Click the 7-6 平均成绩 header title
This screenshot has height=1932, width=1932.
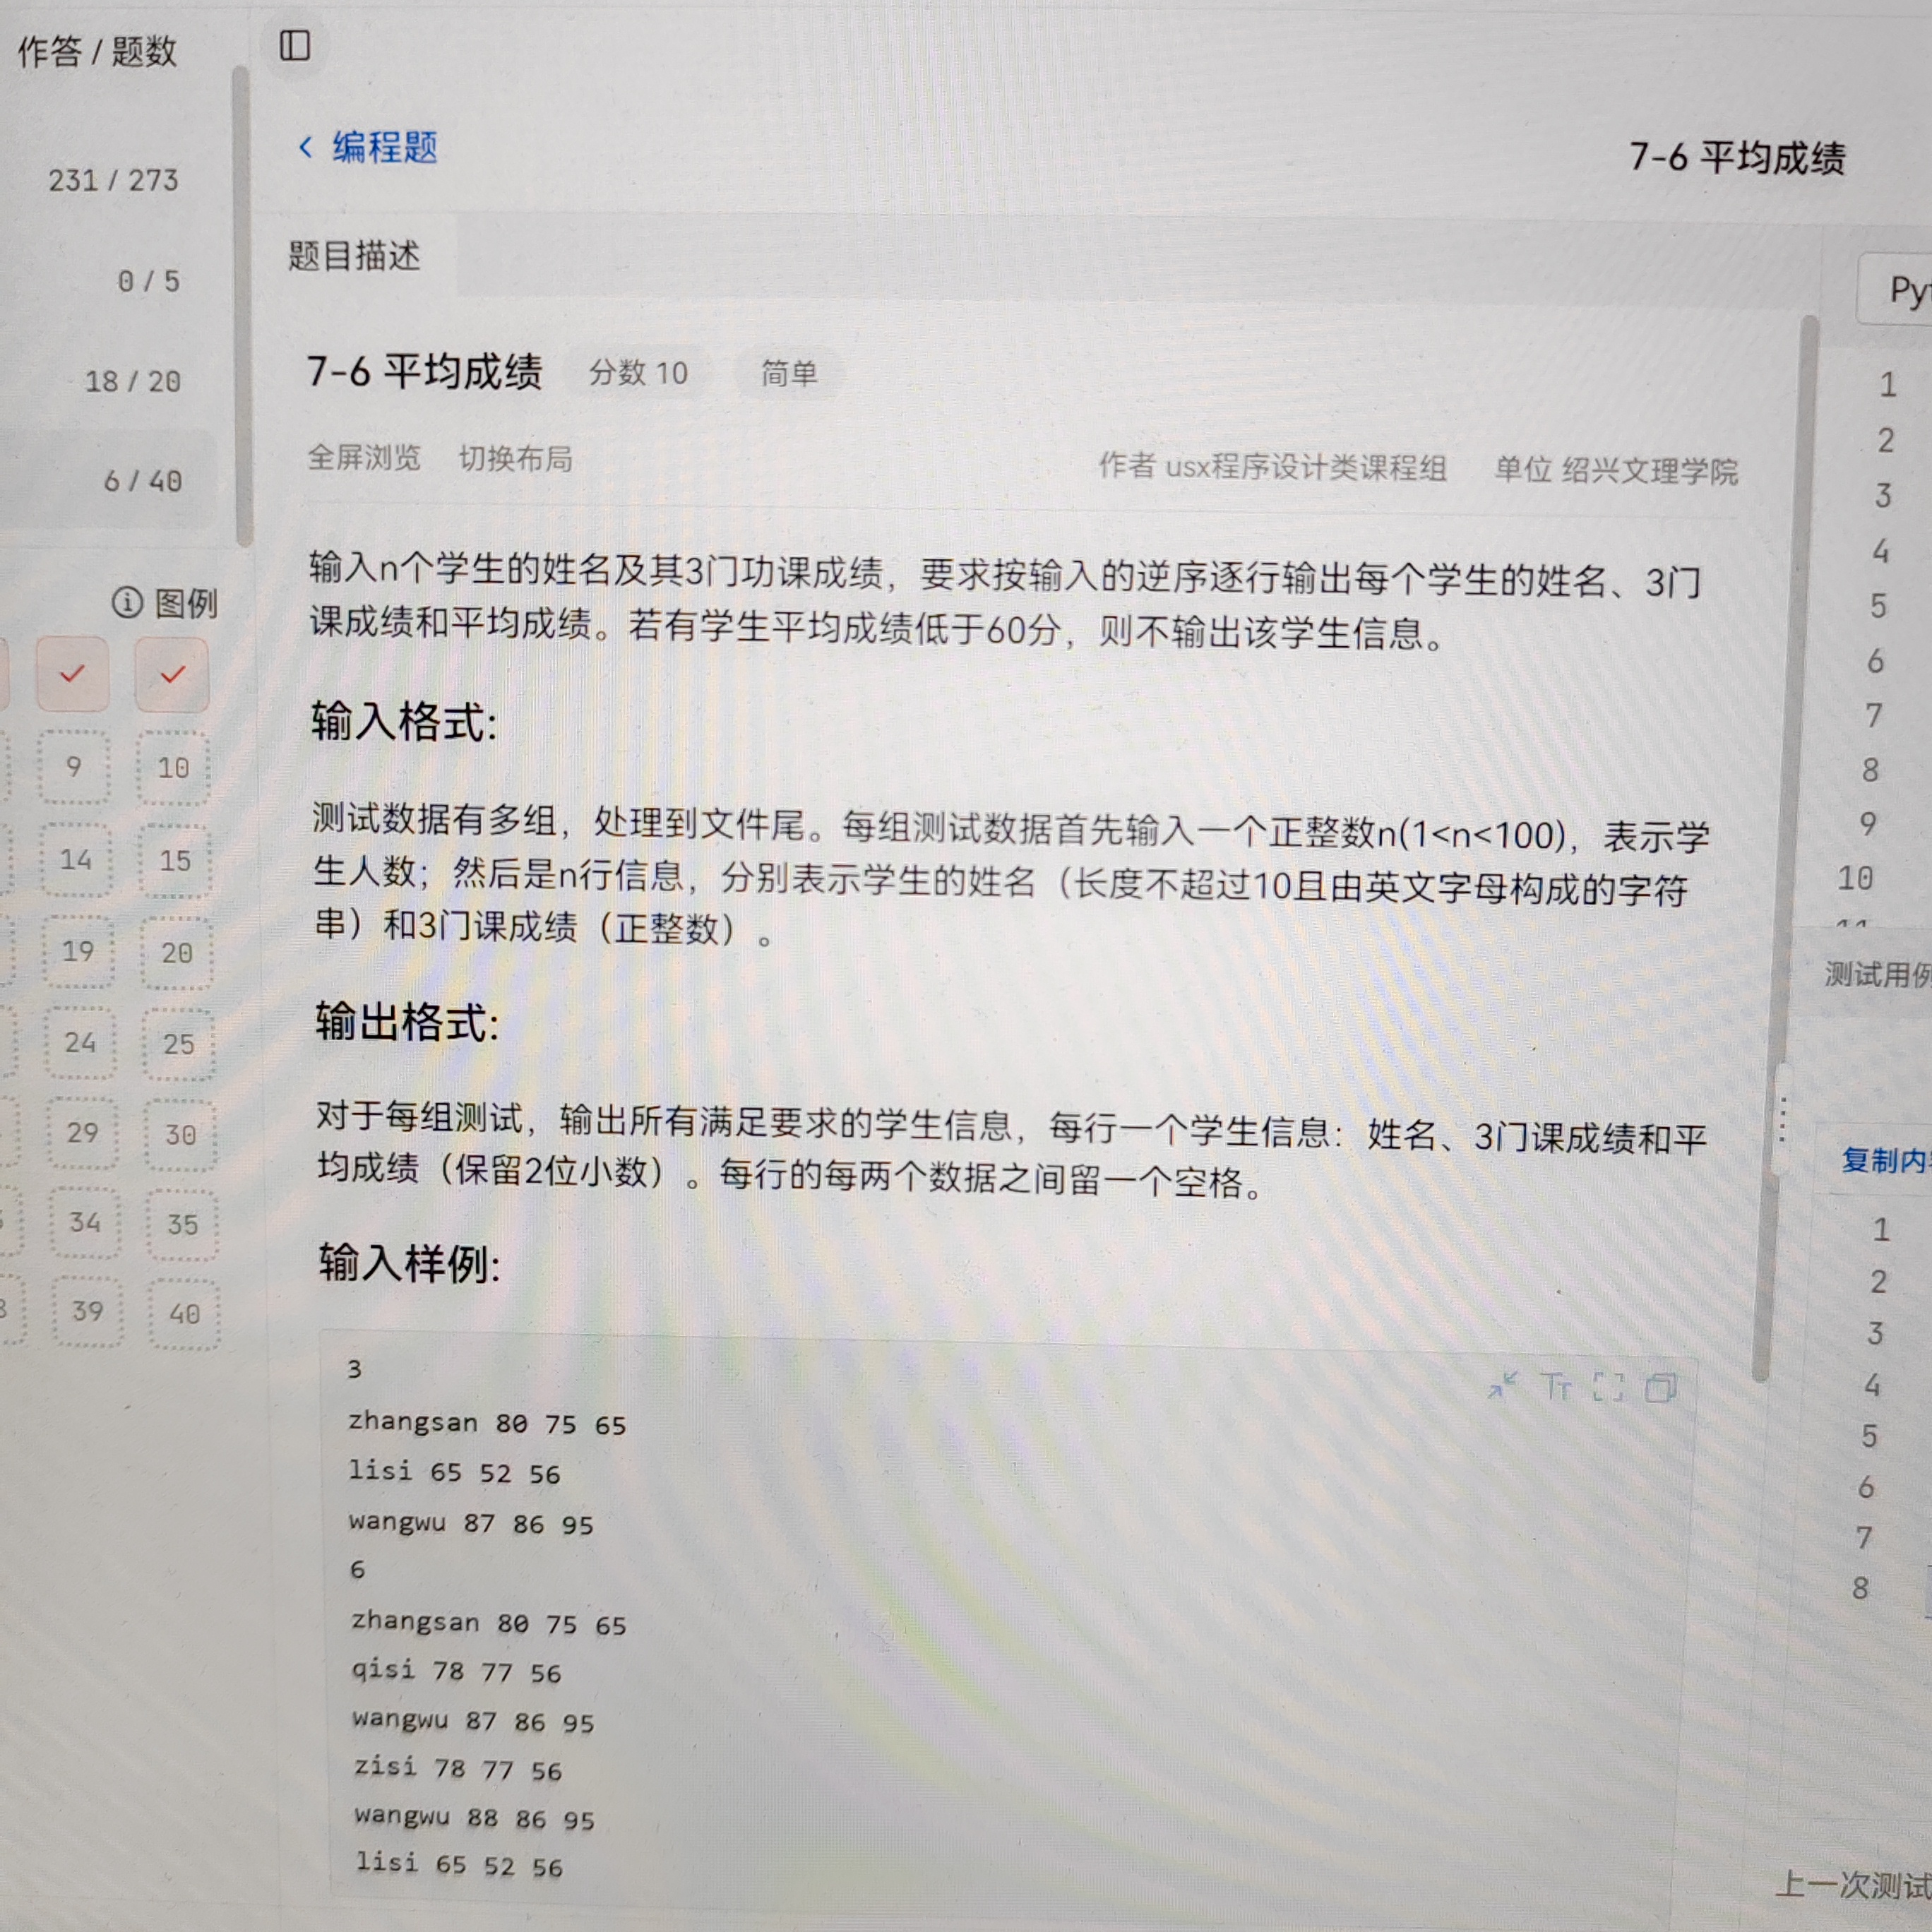(x=1737, y=157)
